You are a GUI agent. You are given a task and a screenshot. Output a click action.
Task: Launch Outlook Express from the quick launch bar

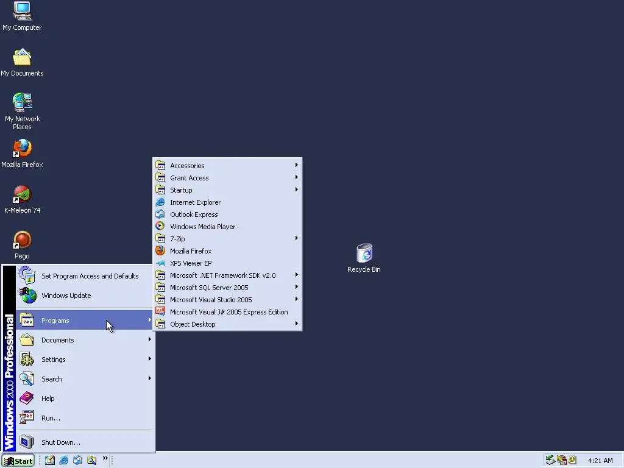77,461
